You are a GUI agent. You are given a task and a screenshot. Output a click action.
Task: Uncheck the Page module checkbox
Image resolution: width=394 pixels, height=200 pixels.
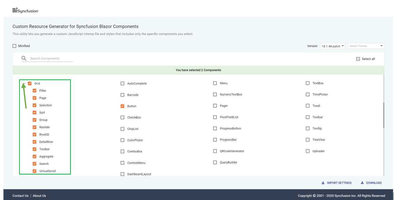click(35, 98)
